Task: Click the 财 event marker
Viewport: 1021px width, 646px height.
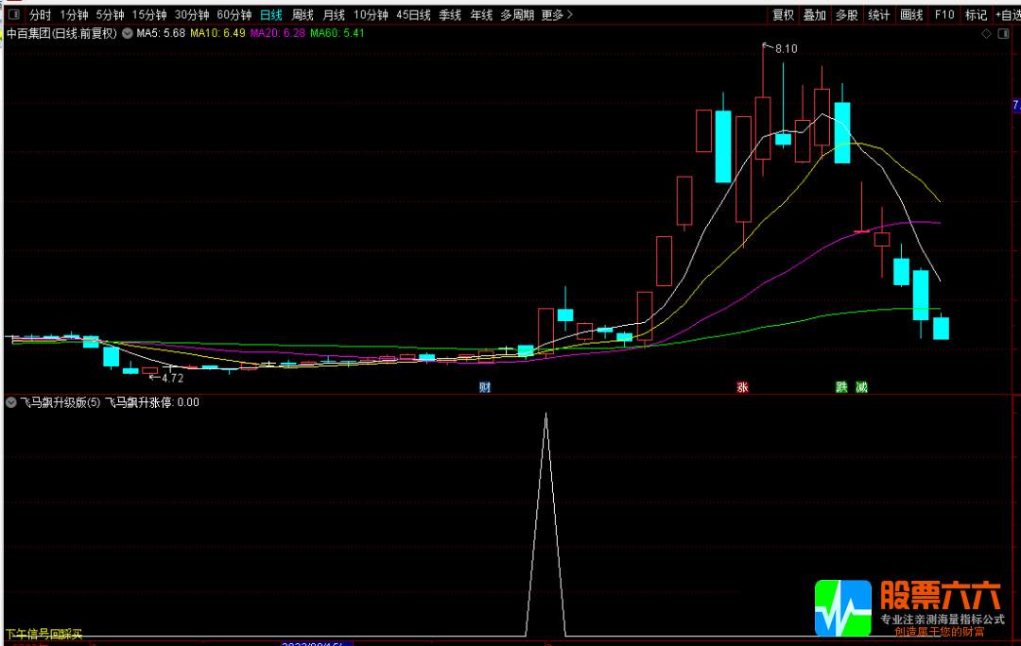Action: tap(484, 387)
